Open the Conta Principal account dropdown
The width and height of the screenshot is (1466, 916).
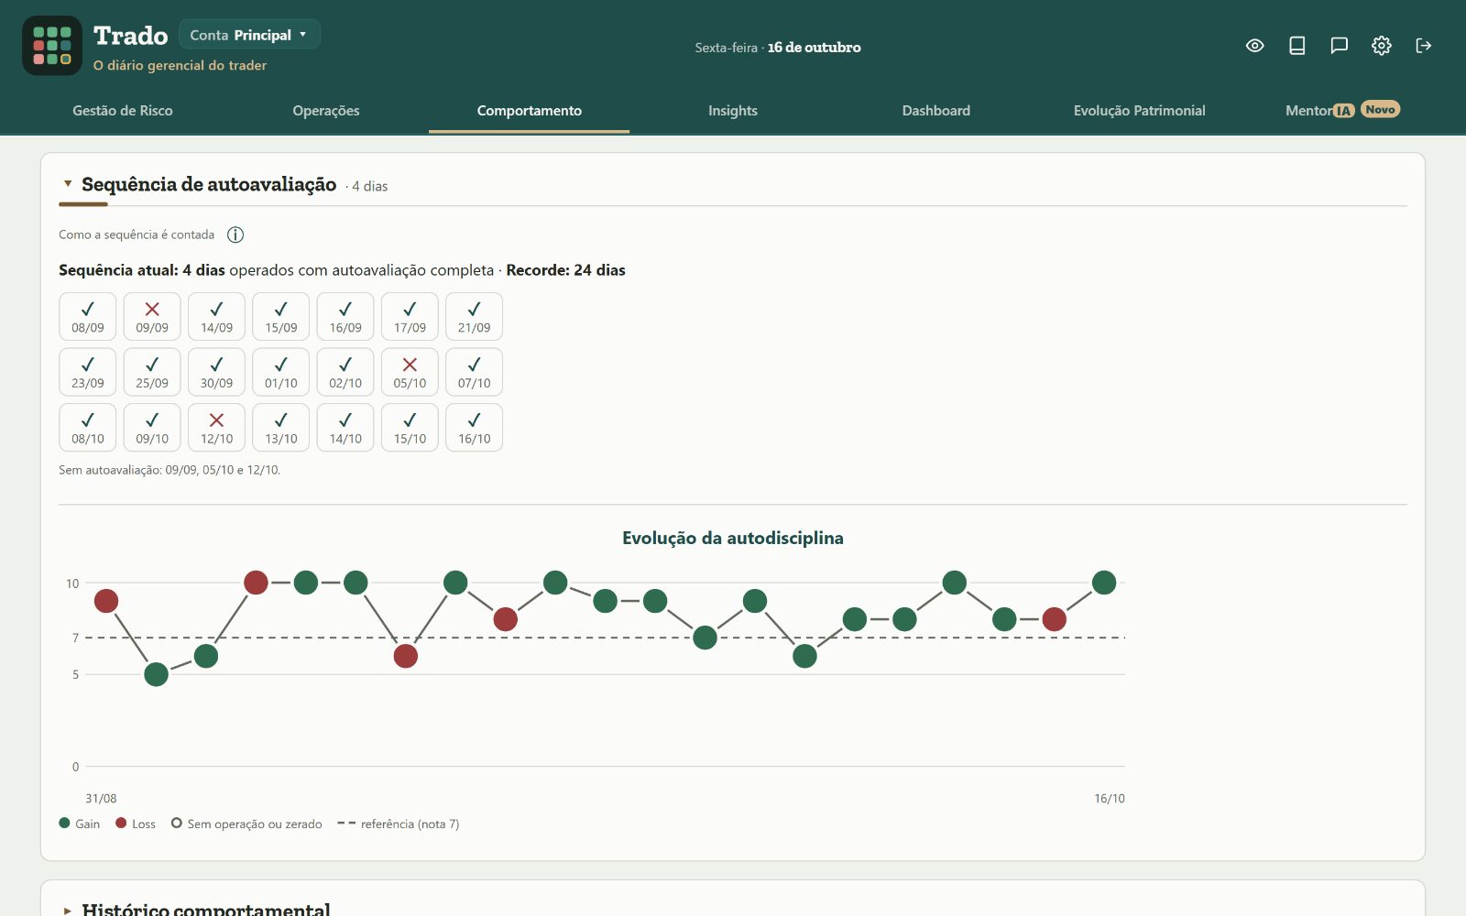[249, 35]
